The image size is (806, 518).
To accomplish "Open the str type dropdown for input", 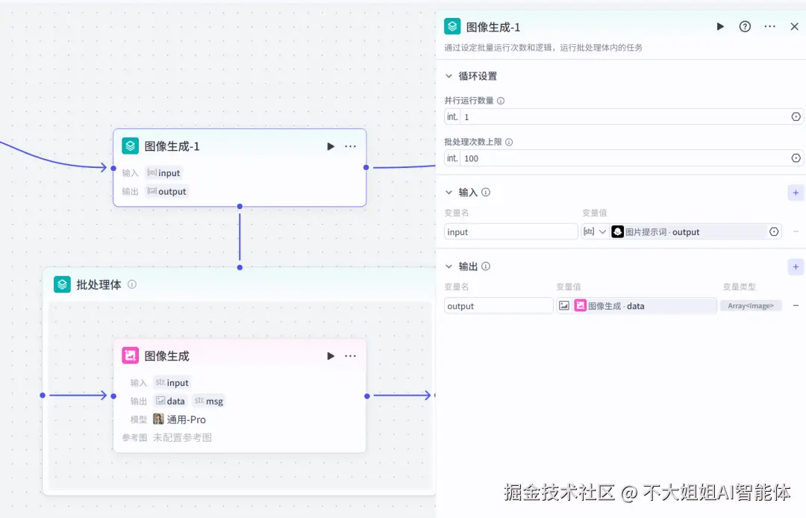I will tap(594, 231).
